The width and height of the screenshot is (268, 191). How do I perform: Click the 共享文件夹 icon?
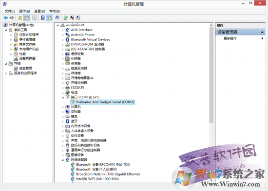[x=16, y=44]
